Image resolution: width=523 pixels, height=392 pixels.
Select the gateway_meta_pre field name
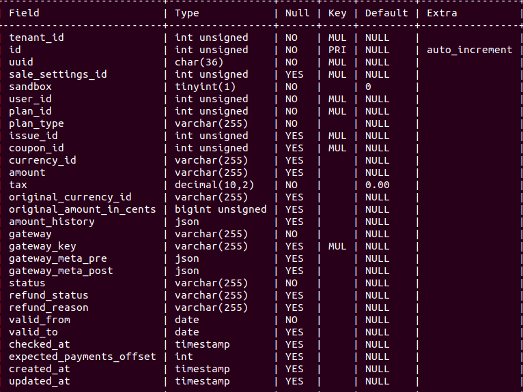coord(58,258)
